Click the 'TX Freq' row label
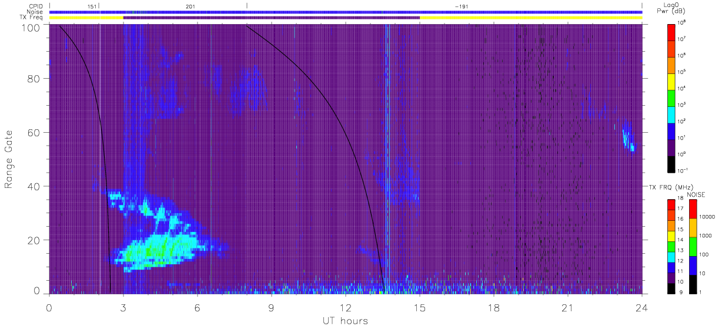 32,18
